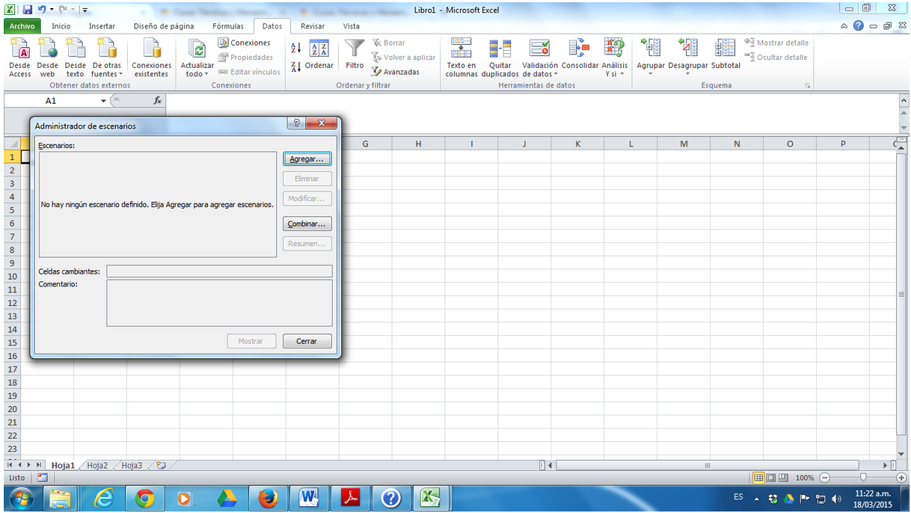911x513 pixels.
Task: Open Google Drive from the taskbar
Action: pos(227,498)
